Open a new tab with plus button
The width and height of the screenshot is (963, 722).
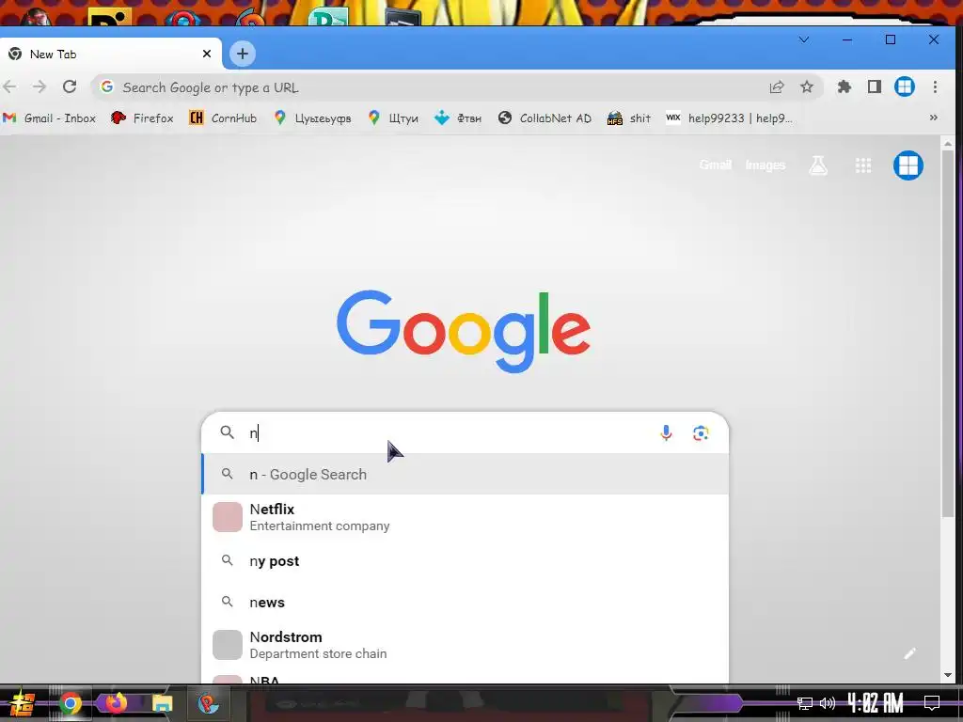click(243, 54)
